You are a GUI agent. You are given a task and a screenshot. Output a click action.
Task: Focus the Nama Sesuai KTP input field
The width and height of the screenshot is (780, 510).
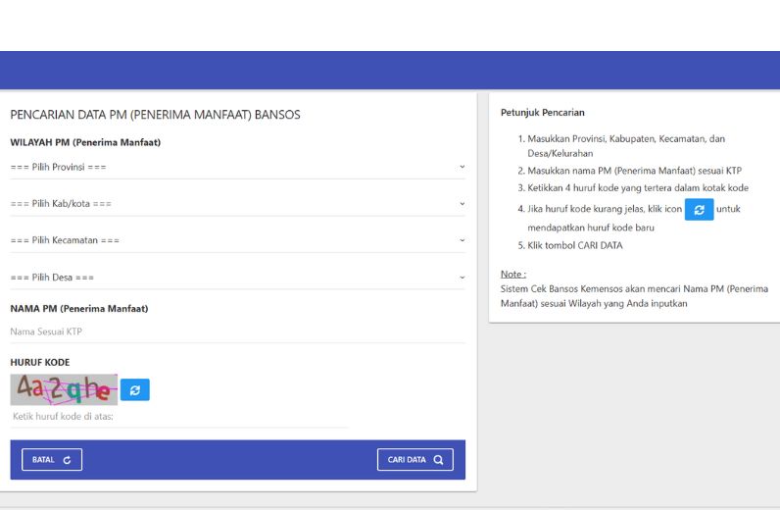(x=237, y=331)
